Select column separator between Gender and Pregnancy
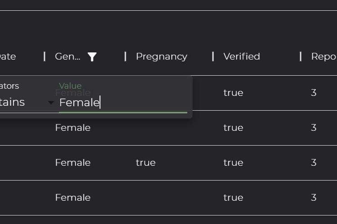The width and height of the screenshot is (337, 224). pos(125,56)
